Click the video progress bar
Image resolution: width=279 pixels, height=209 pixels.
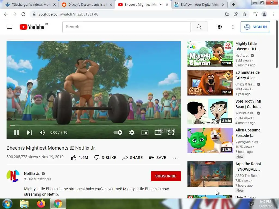pyautogui.click(x=94, y=125)
